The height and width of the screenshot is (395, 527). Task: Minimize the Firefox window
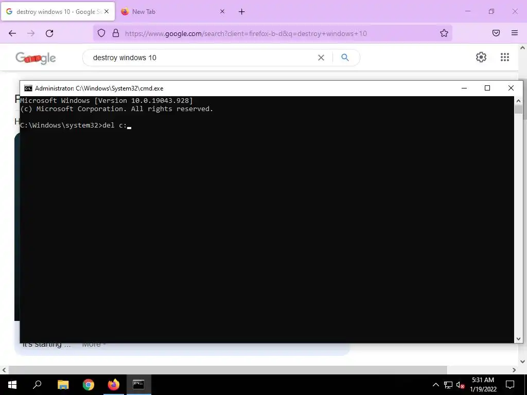click(467, 11)
